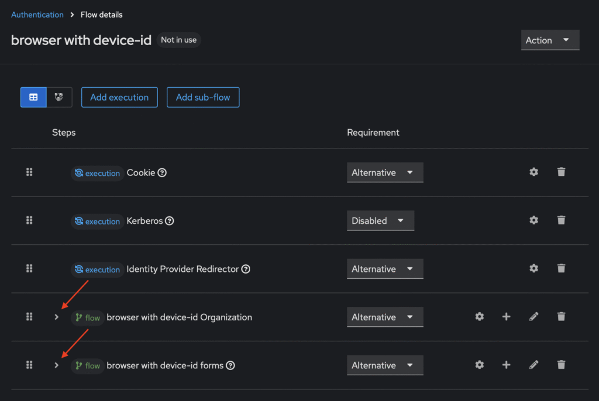Image resolution: width=599 pixels, height=401 pixels.
Task: Switch to table view mode
Action: 33,97
